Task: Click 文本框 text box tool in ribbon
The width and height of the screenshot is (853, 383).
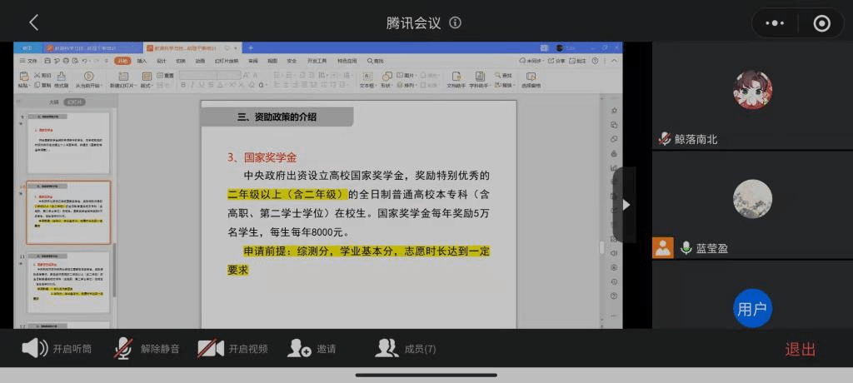Action: [367, 80]
